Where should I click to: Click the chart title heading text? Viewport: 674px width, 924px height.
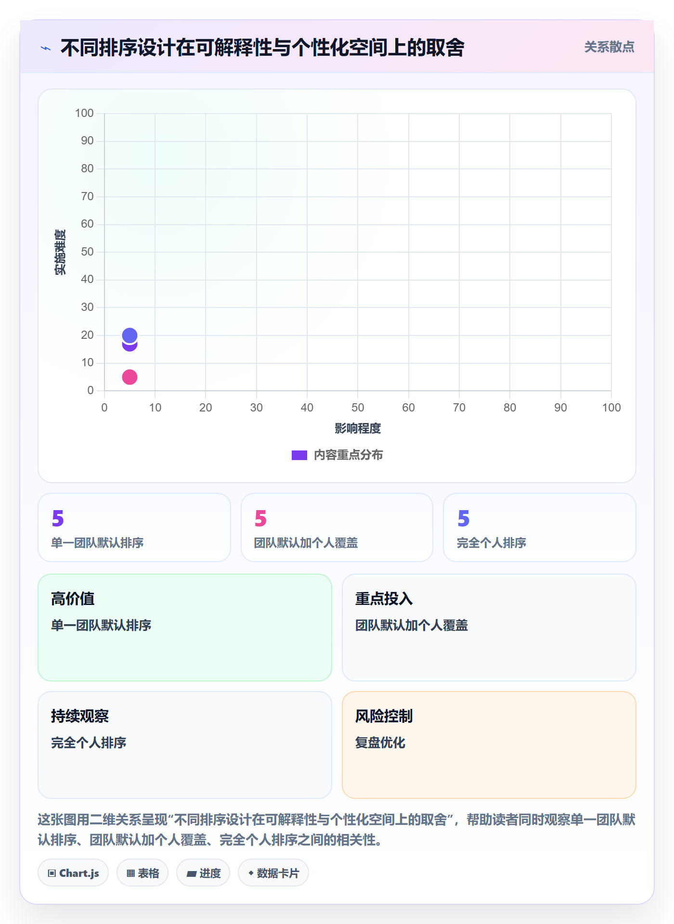pos(262,48)
